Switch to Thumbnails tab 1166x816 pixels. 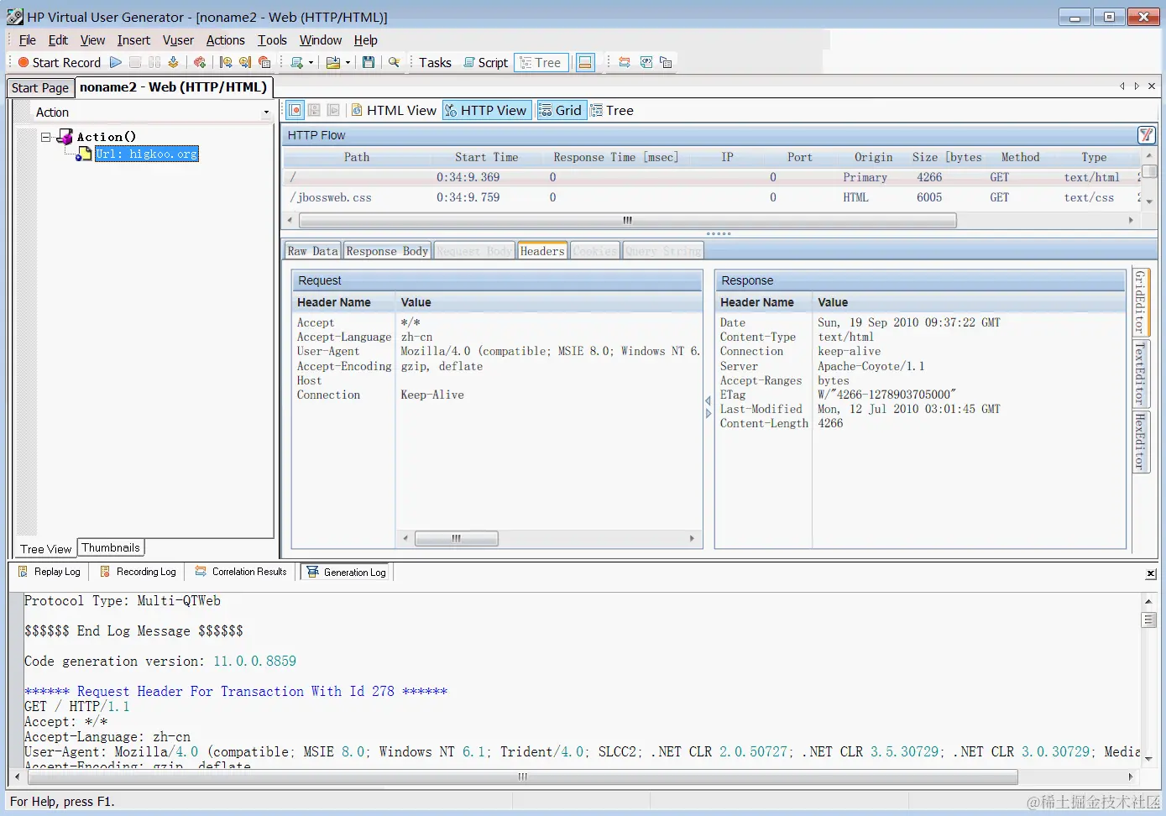[111, 547]
